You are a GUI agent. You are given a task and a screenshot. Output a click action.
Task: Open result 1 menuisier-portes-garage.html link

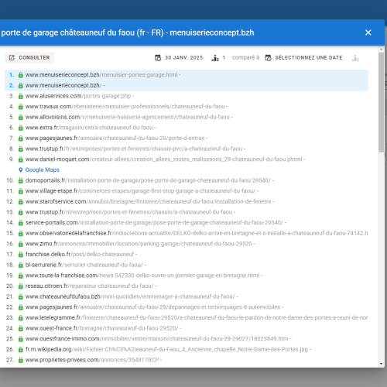(101, 75)
